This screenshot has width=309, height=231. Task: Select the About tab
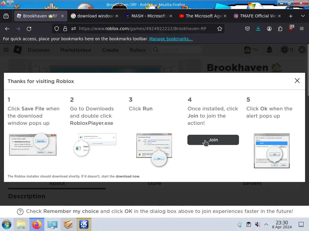click(57, 183)
